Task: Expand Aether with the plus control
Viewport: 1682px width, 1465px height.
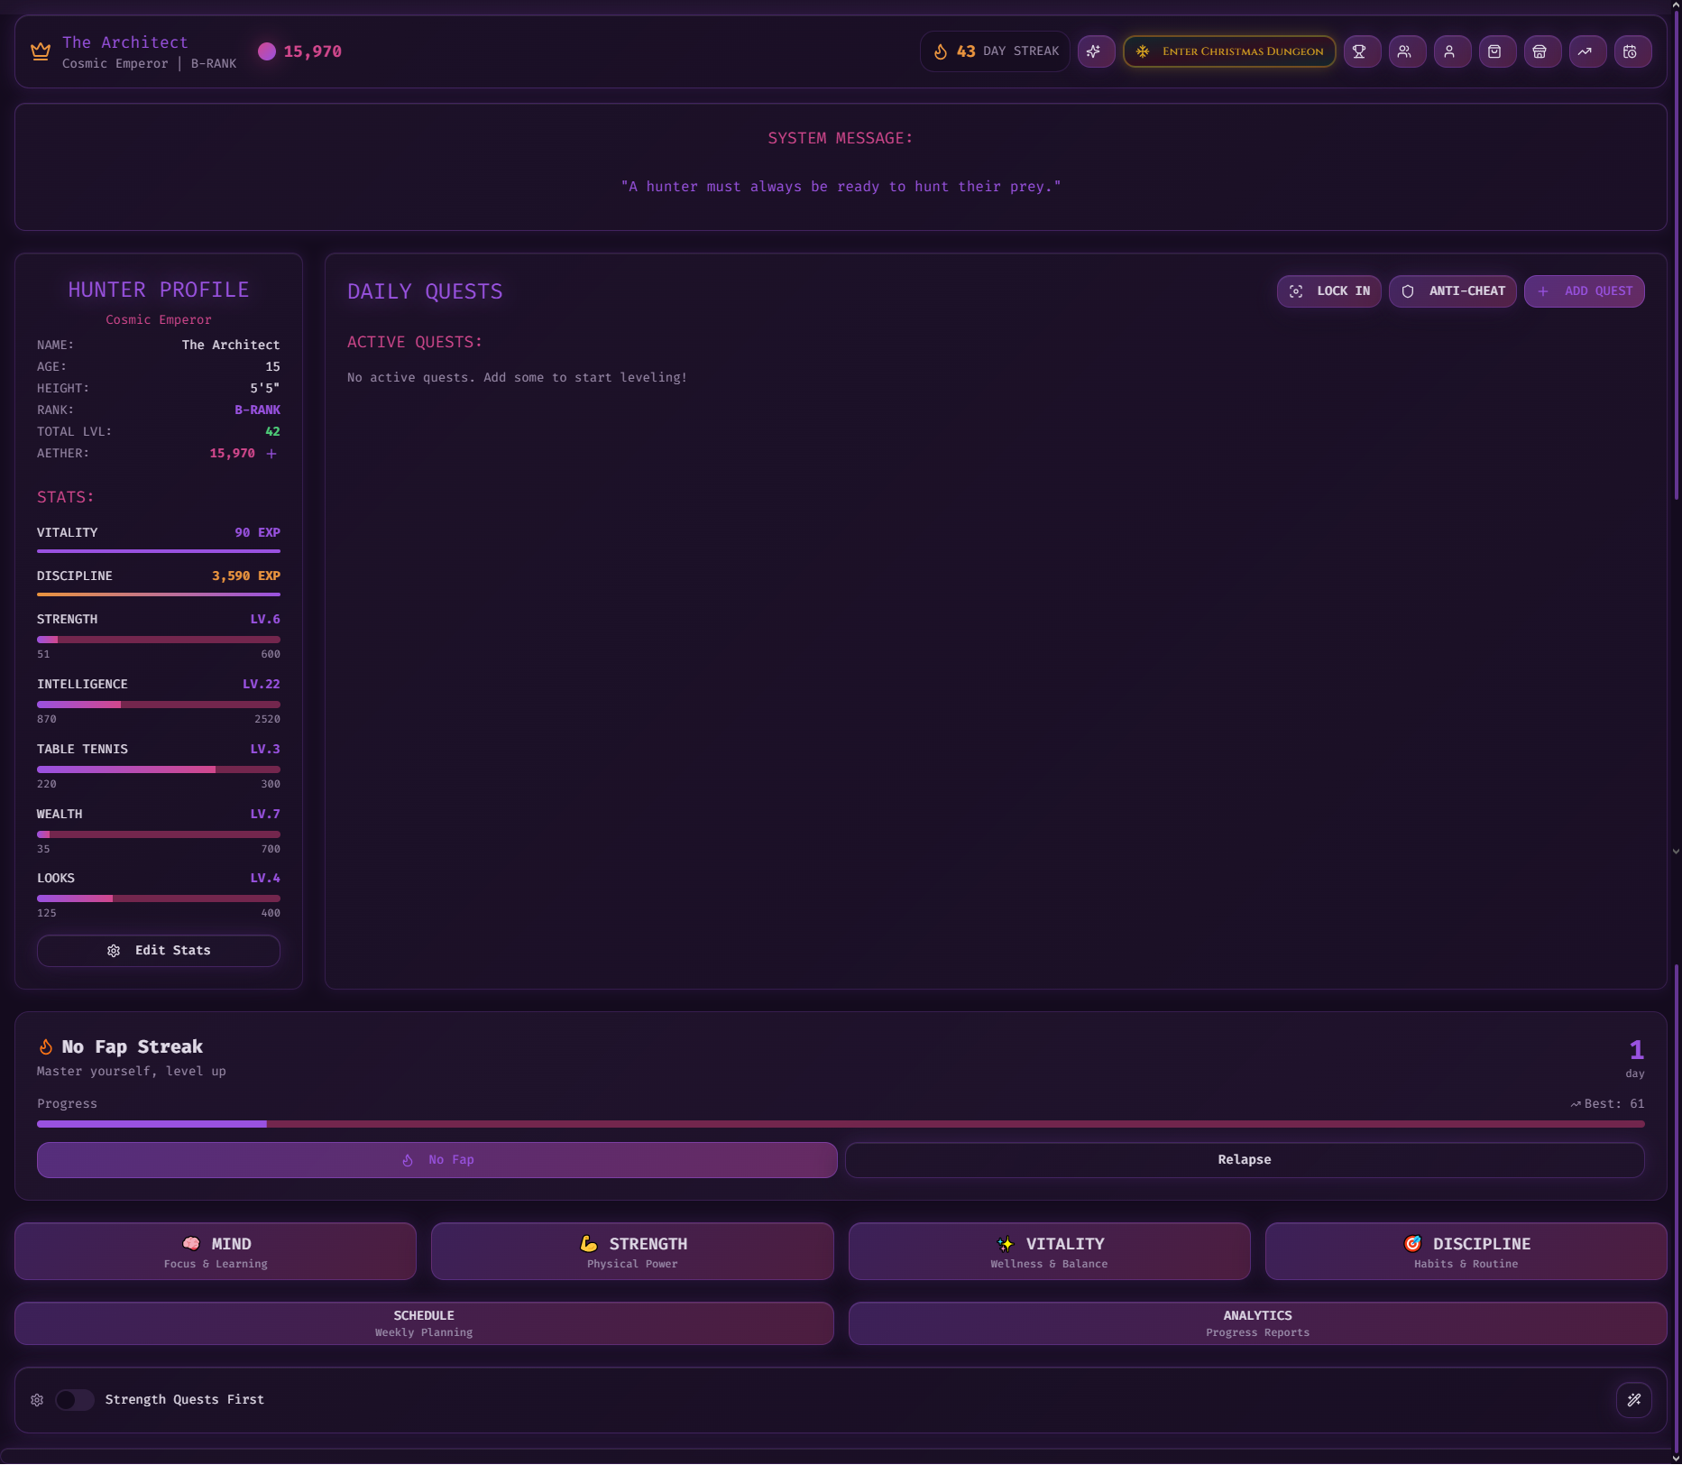Action: pyautogui.click(x=271, y=453)
